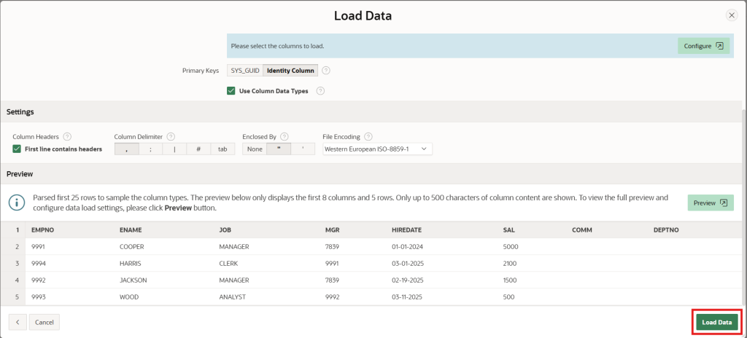View help for Enclosed By setting
747x338 pixels.
click(x=285, y=137)
